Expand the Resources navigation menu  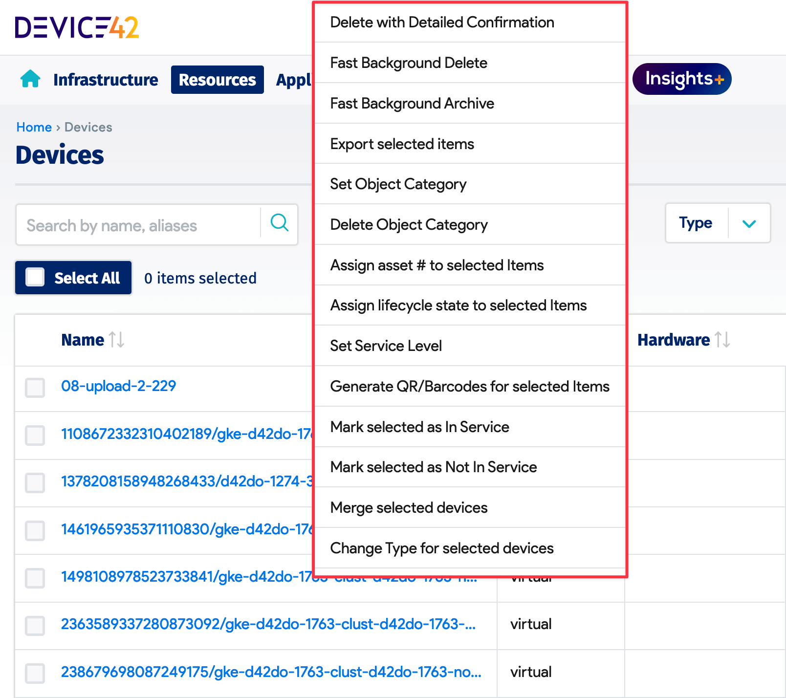[217, 80]
